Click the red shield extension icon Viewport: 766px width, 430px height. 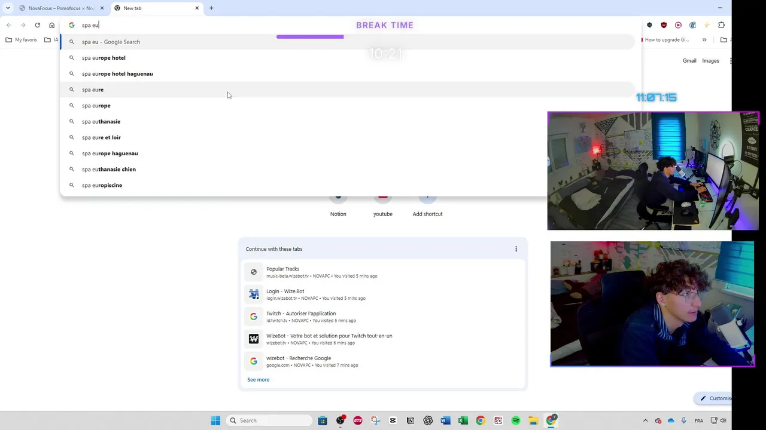pos(664,25)
